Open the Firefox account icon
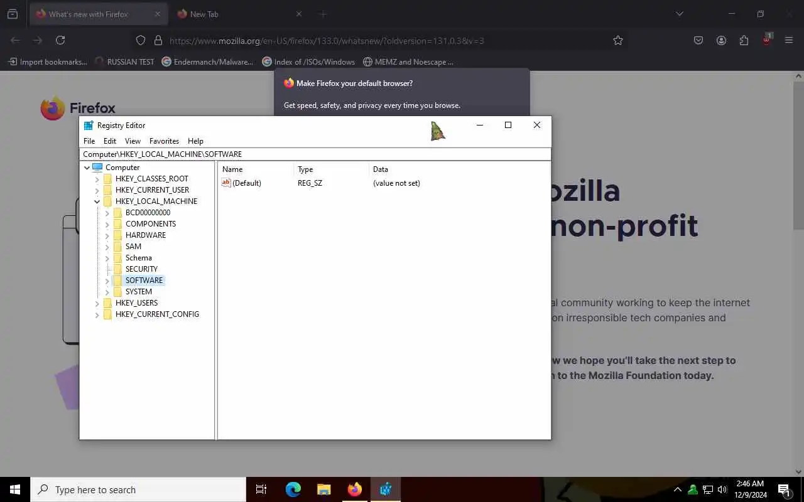Screen dimensions: 804x502 721,40
